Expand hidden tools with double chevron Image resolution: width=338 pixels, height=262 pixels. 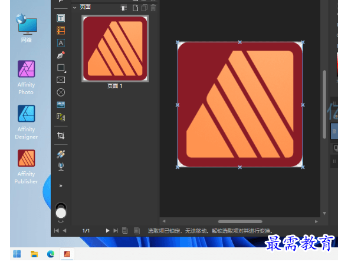click(x=61, y=185)
